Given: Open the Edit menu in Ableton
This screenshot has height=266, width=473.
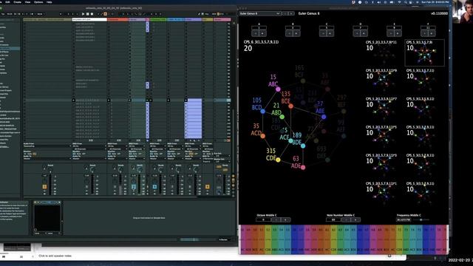Looking at the screenshot, I should pos(7,2).
